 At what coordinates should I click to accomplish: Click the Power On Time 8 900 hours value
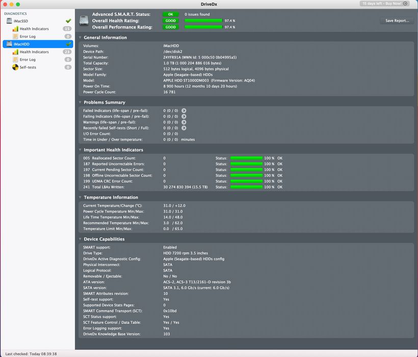[200, 86]
